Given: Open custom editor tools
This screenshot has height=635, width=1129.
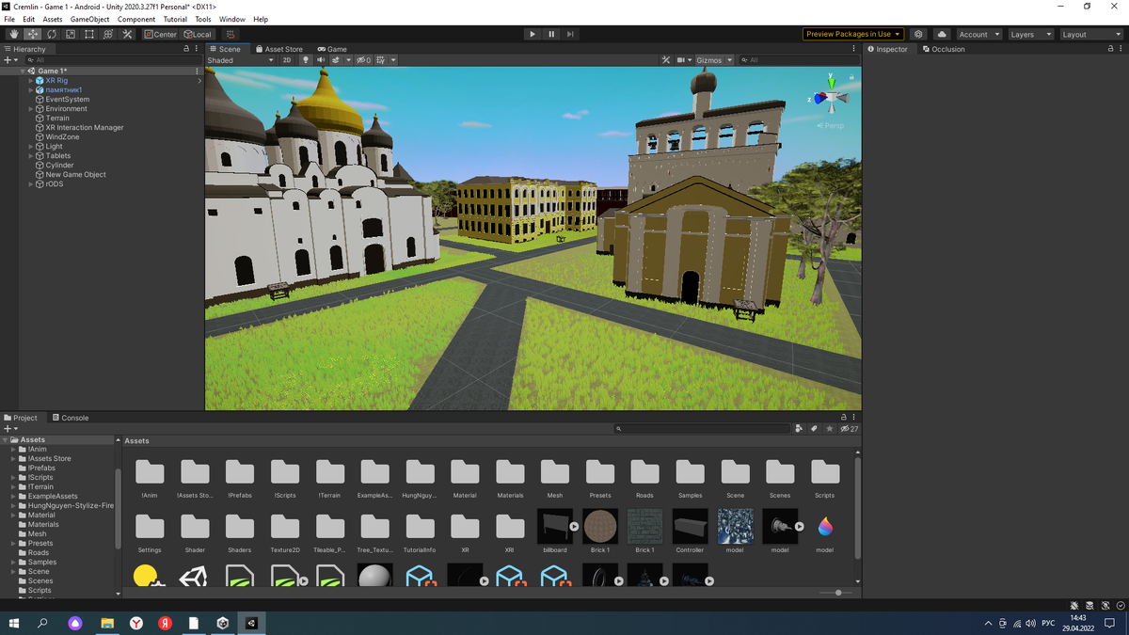Looking at the screenshot, I should 127,34.
